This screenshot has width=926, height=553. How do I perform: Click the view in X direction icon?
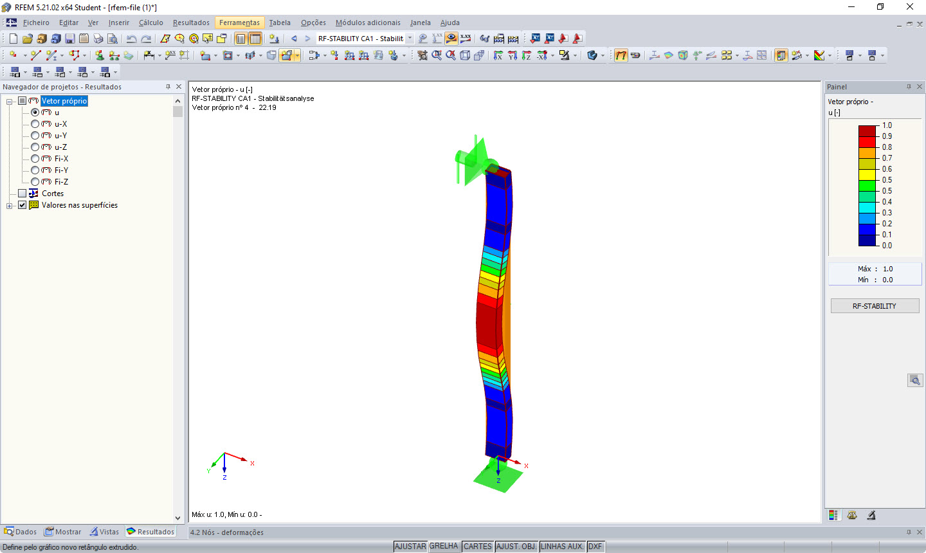tap(498, 57)
